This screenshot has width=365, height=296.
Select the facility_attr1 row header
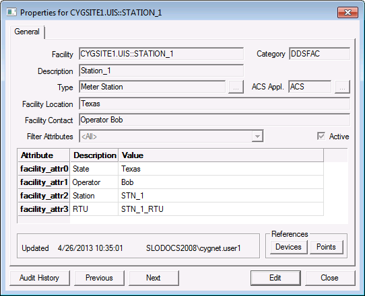tap(44, 182)
